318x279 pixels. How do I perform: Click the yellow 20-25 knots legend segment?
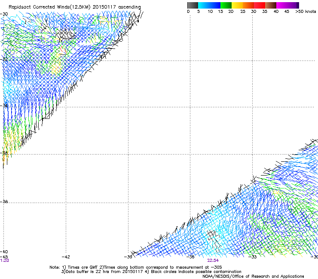[x=237, y=5]
